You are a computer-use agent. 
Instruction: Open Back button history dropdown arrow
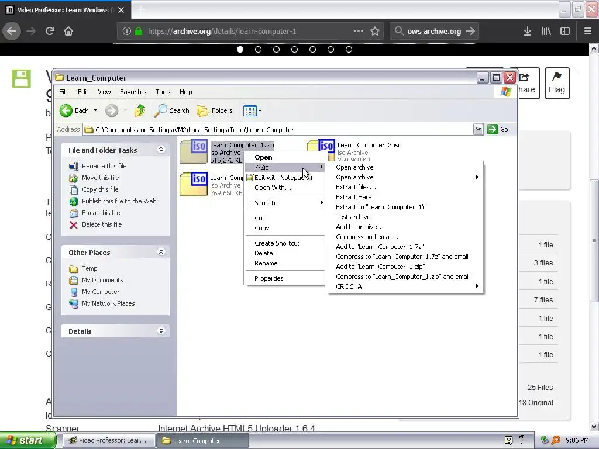click(95, 110)
